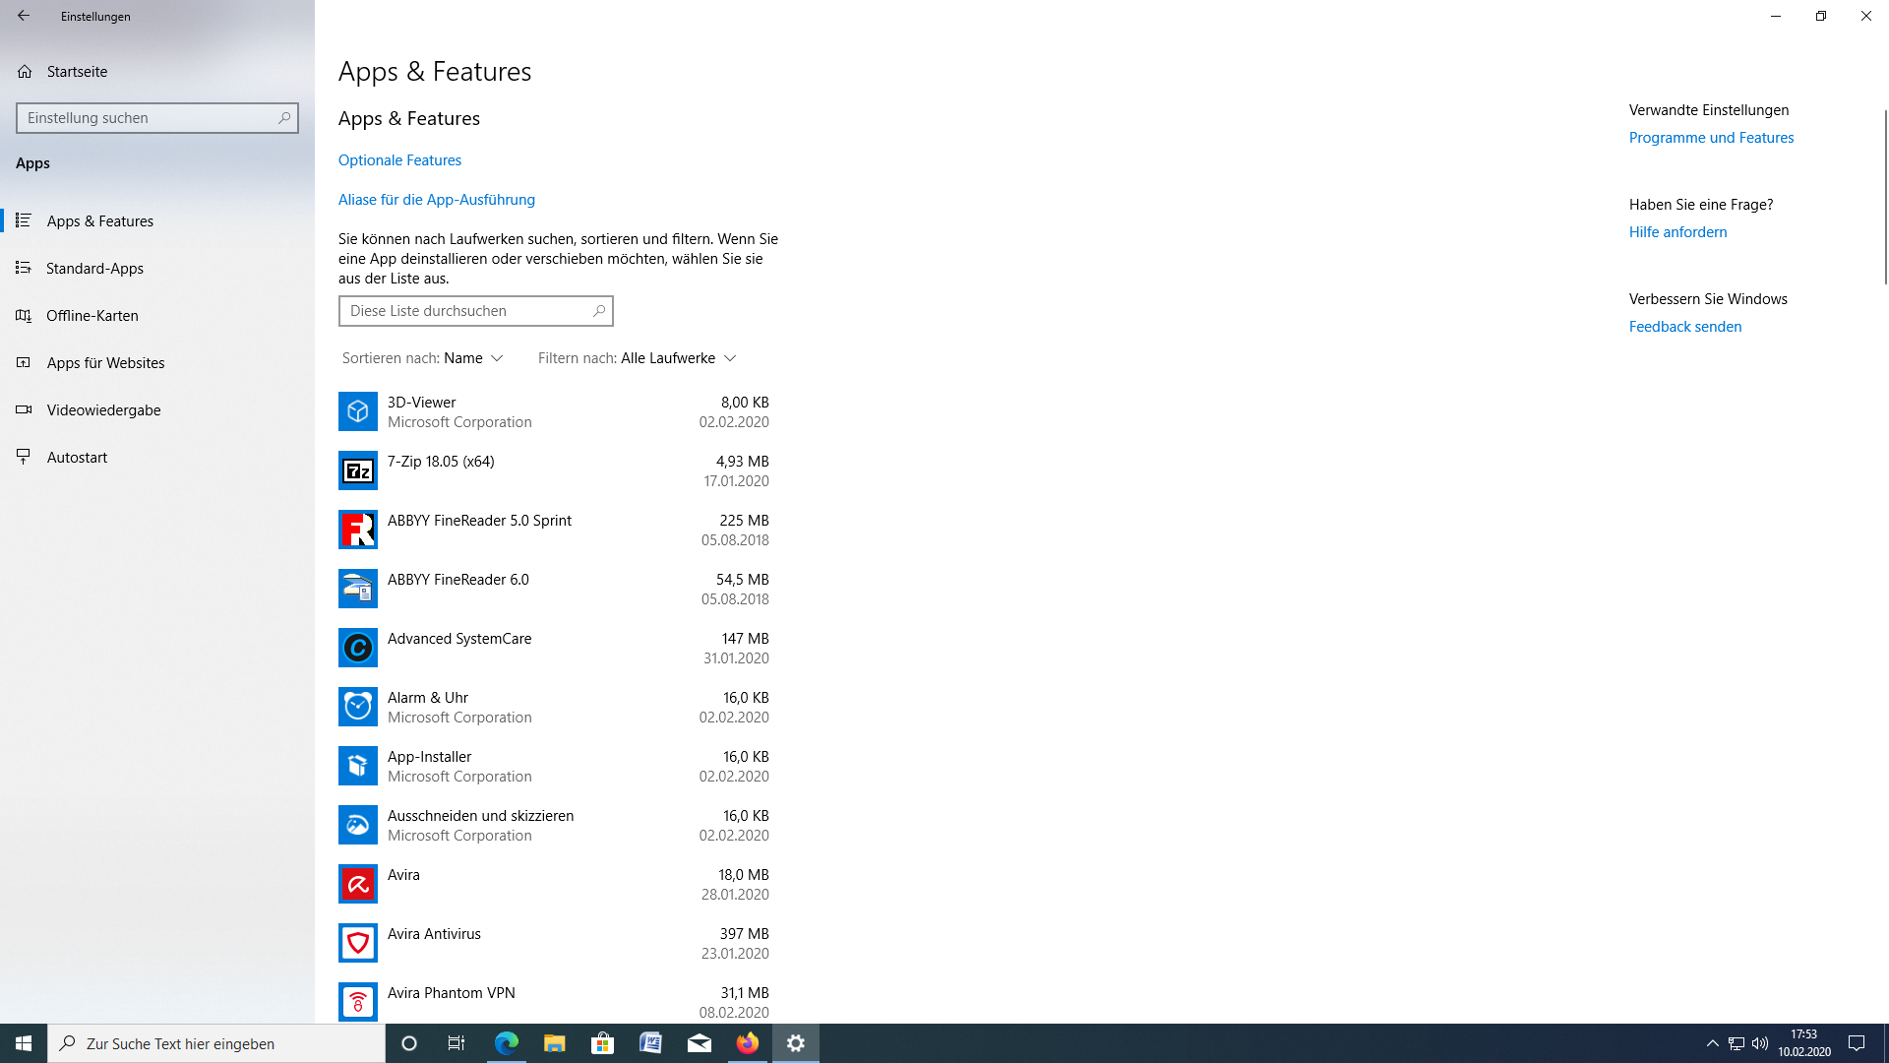Open the Filtern nach Alle Laufwerke dropdown

point(638,358)
